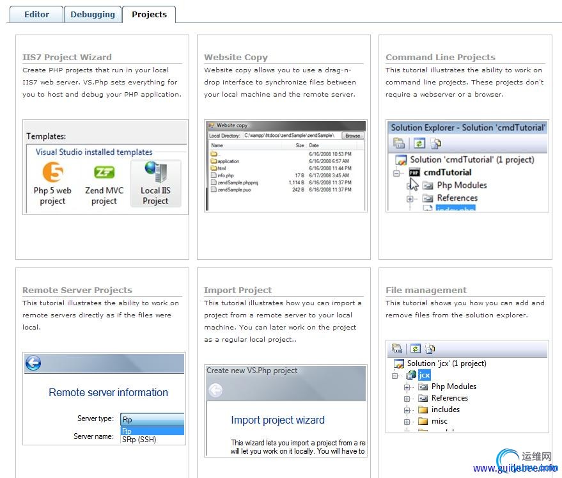This screenshot has height=478, width=562.
Task: Select the jcx project tree item
Action: click(425, 375)
